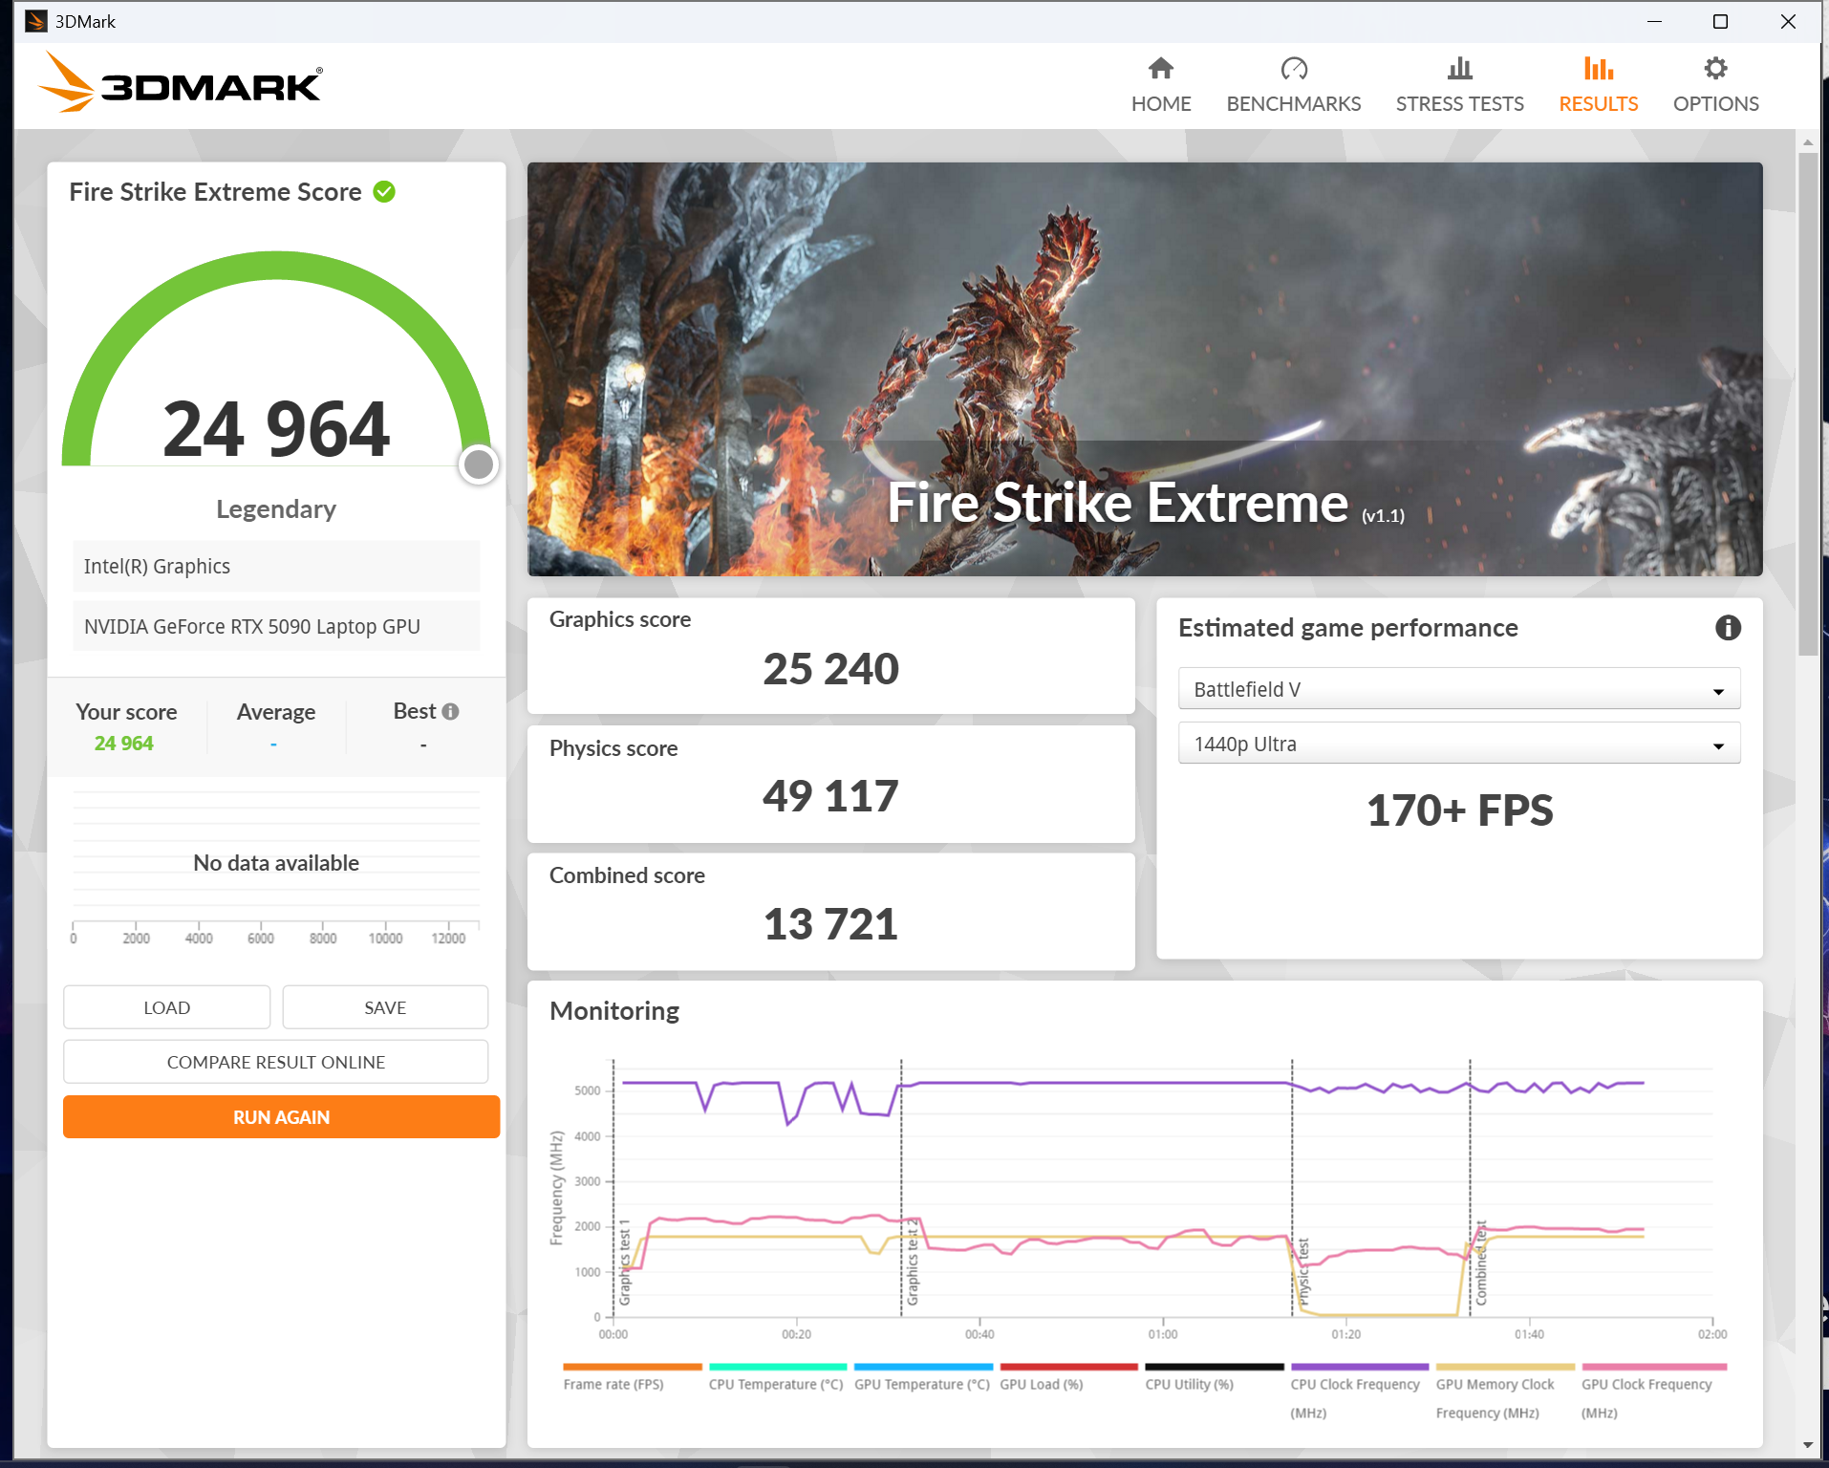
Task: Click the Physics test timeline marker
Action: [x=1303, y=1271]
